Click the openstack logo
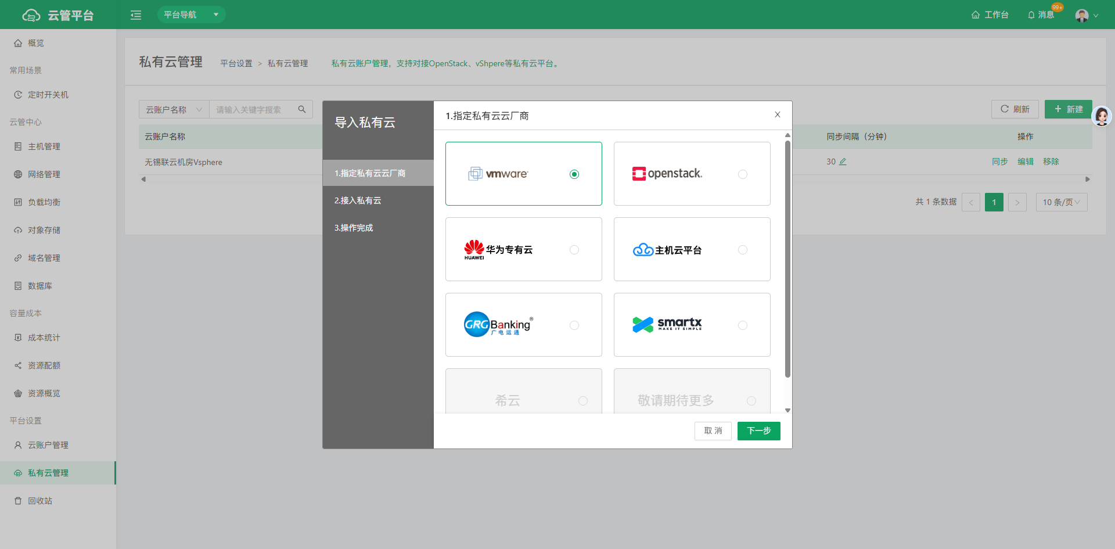1115x549 pixels. 667,174
